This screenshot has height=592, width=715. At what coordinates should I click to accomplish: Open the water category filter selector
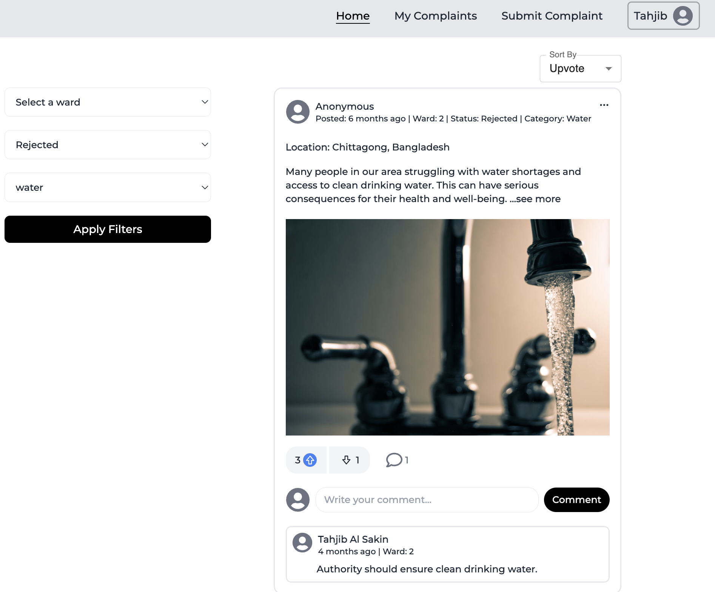coord(107,187)
